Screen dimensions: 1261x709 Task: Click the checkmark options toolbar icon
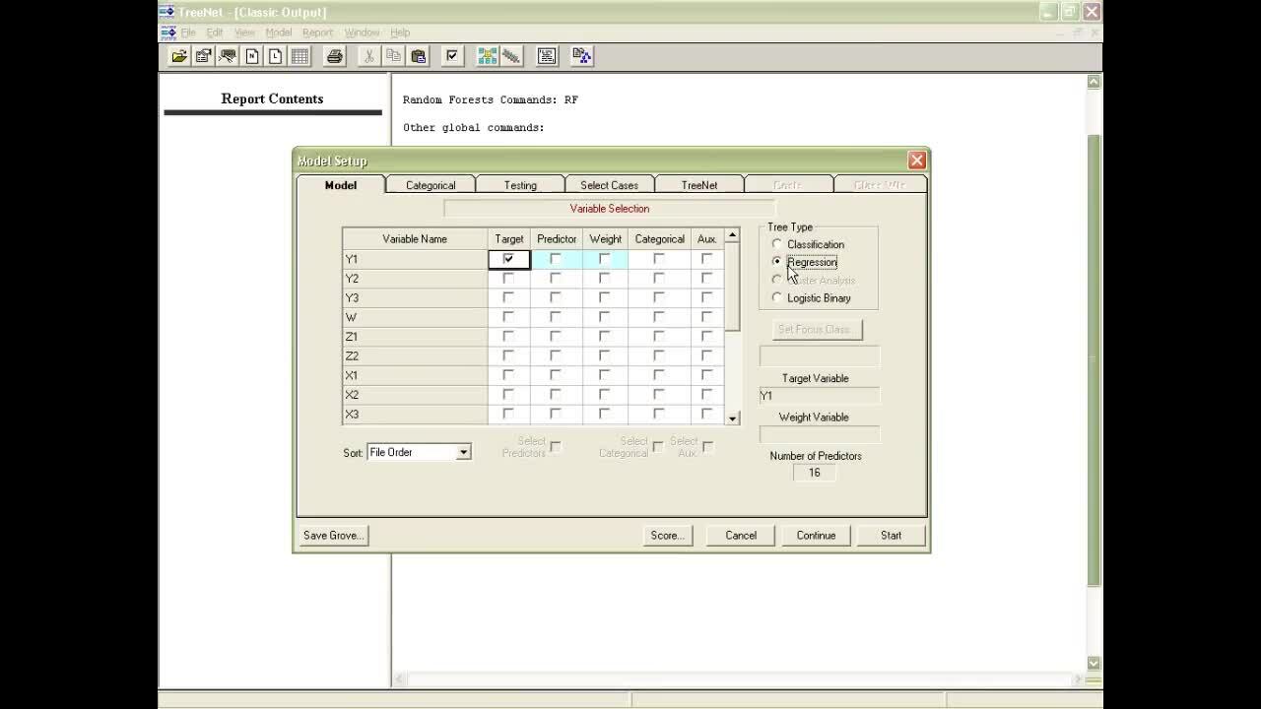[x=452, y=56]
